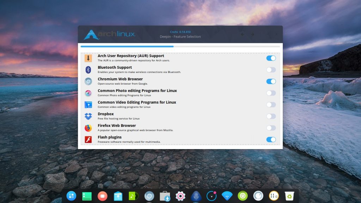361x203 pixels.
Task: Click the "Cnchi 0.14.410" version text
Action: click(x=180, y=32)
